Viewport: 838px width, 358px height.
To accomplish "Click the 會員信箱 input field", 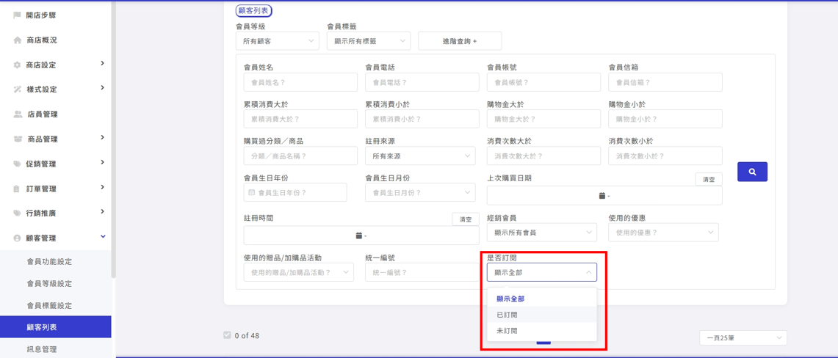I will pos(665,82).
